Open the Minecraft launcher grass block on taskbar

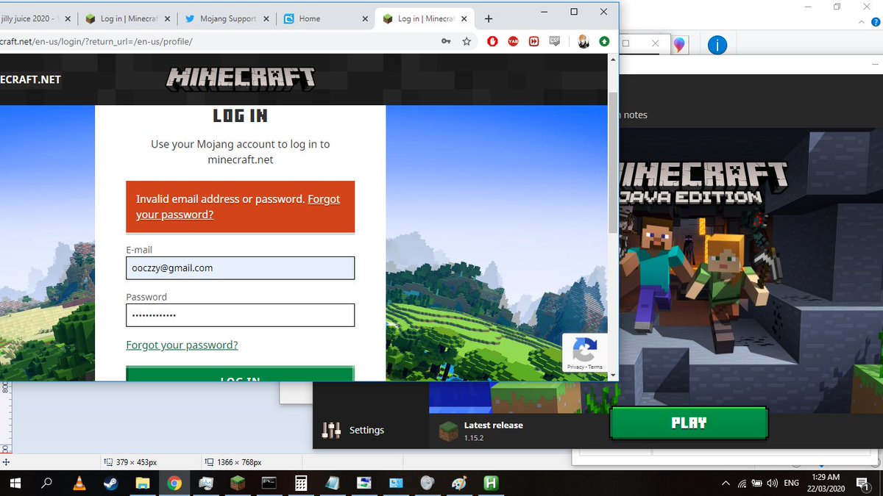coord(238,484)
